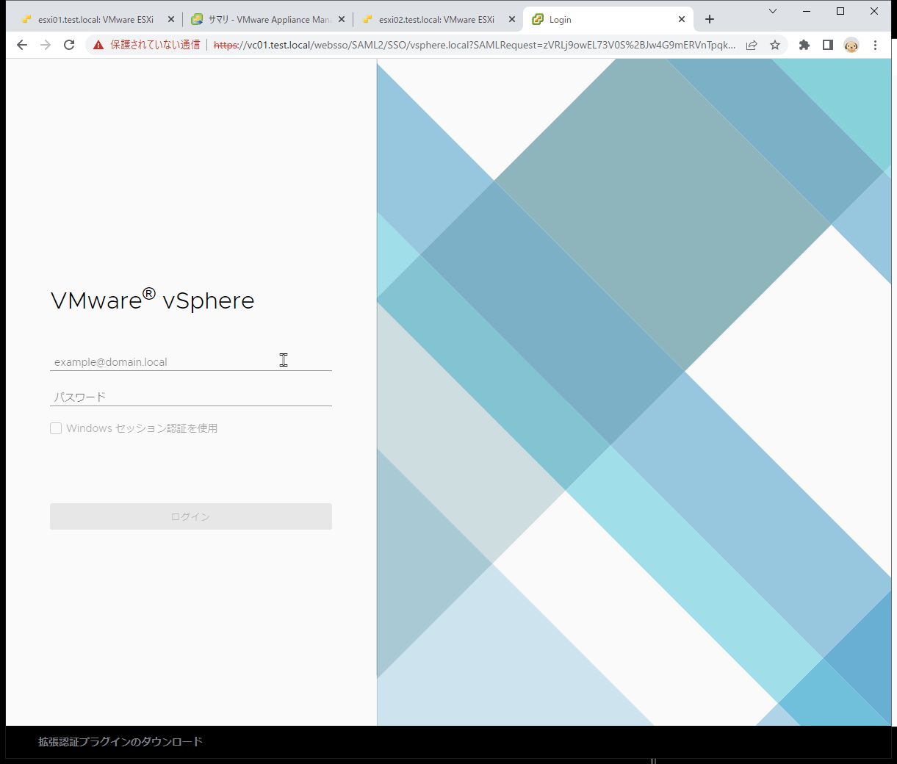Image resolution: width=897 pixels, height=764 pixels.
Task: Click the 保護されていない通信 warning label
Action: [155, 45]
